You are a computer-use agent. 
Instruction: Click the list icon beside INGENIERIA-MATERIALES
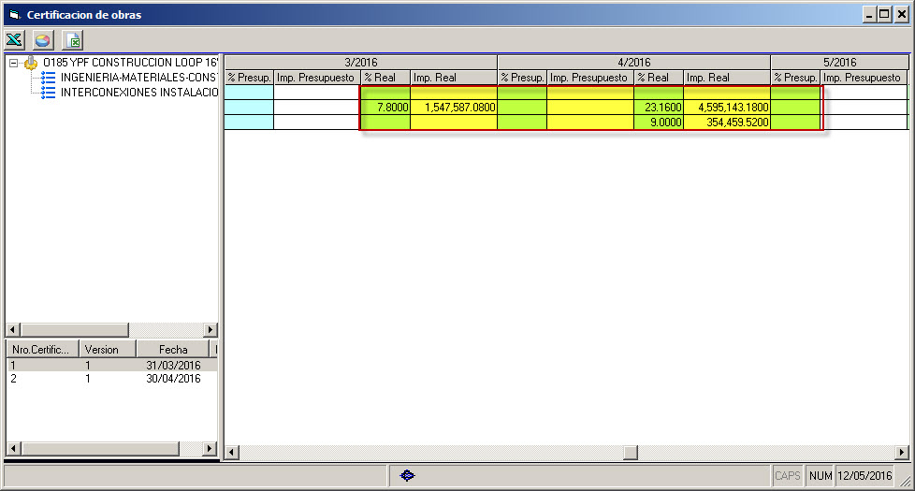coord(49,78)
